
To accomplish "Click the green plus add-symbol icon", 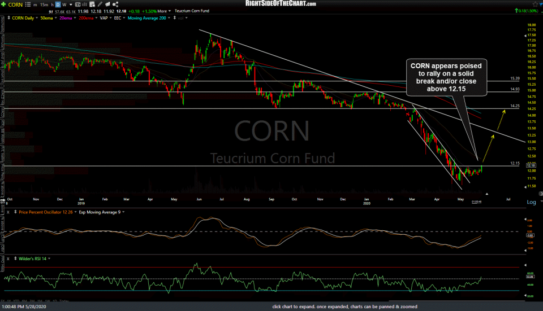I will [3, 4].
